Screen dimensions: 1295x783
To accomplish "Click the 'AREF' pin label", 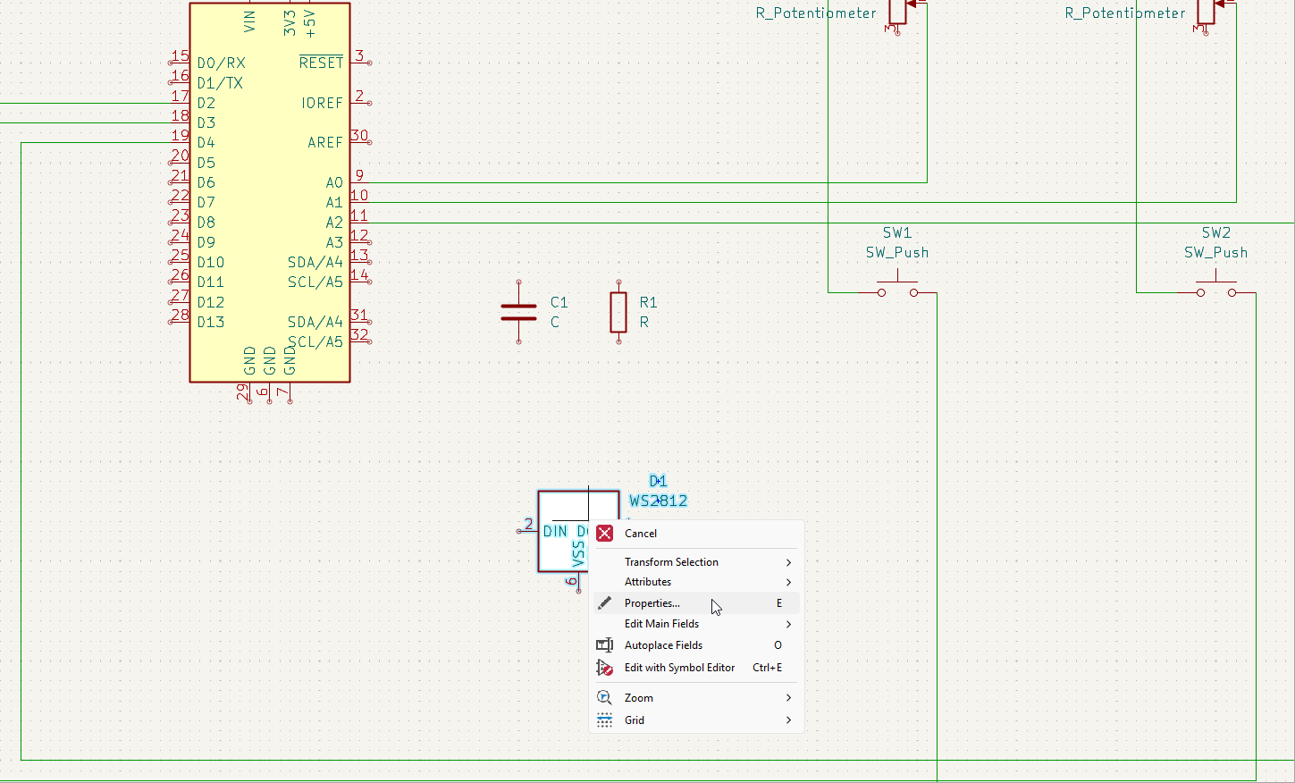I will click(325, 142).
